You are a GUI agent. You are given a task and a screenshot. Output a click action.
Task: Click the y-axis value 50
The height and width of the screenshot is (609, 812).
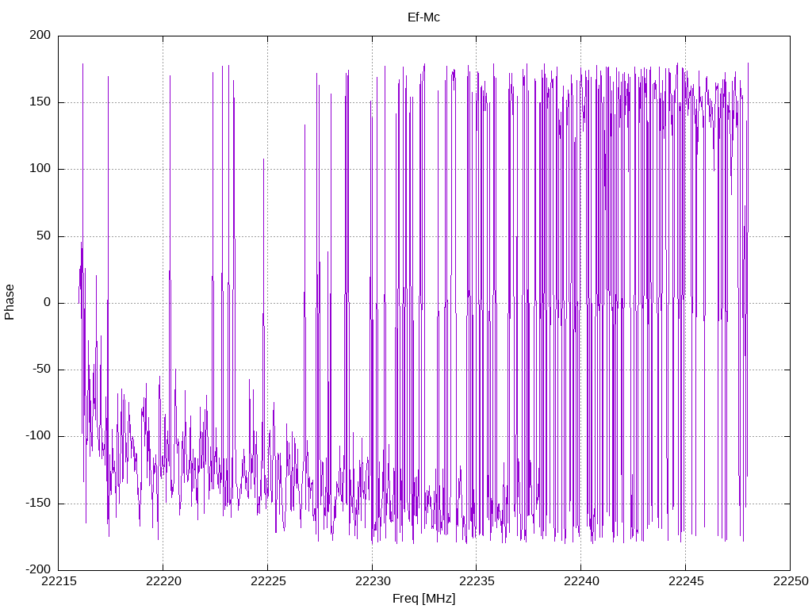44,236
